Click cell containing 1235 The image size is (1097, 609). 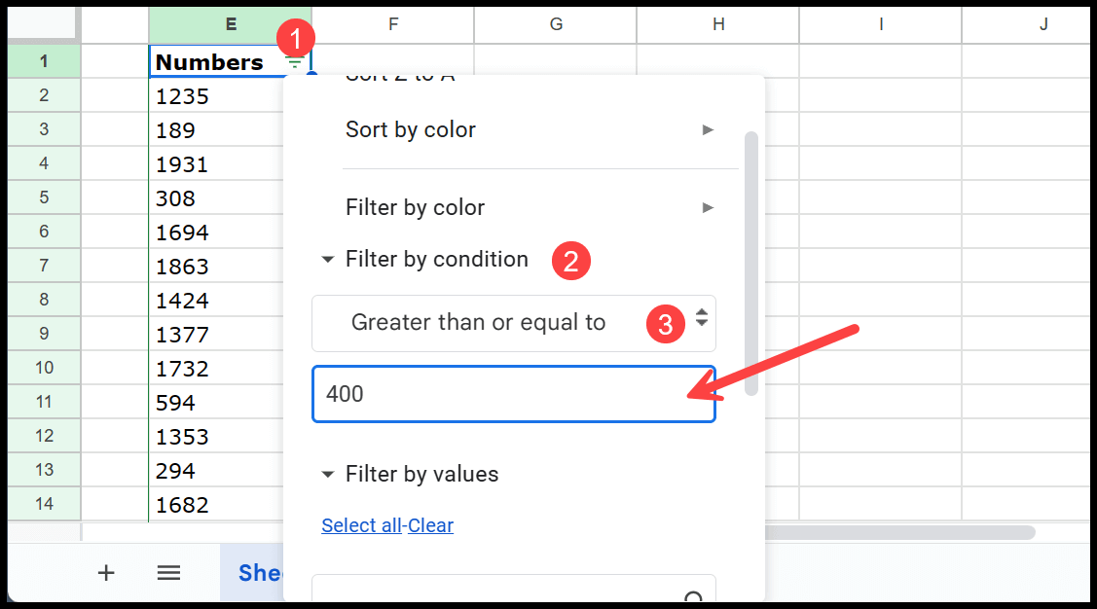tap(214, 96)
